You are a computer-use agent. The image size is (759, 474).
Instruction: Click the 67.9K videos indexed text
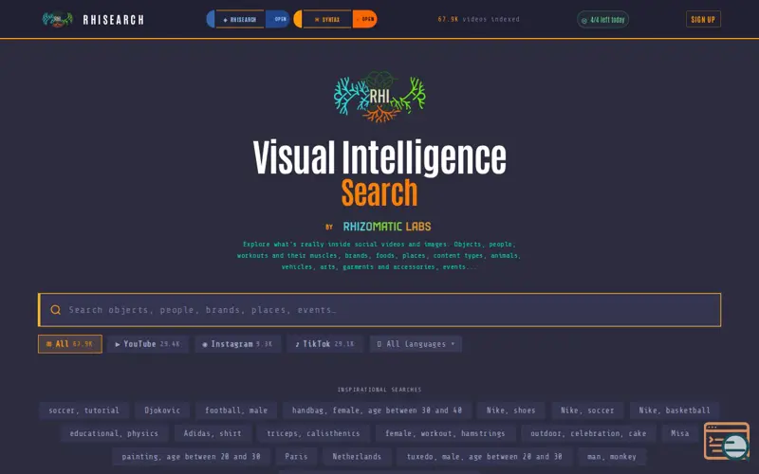[x=478, y=19]
